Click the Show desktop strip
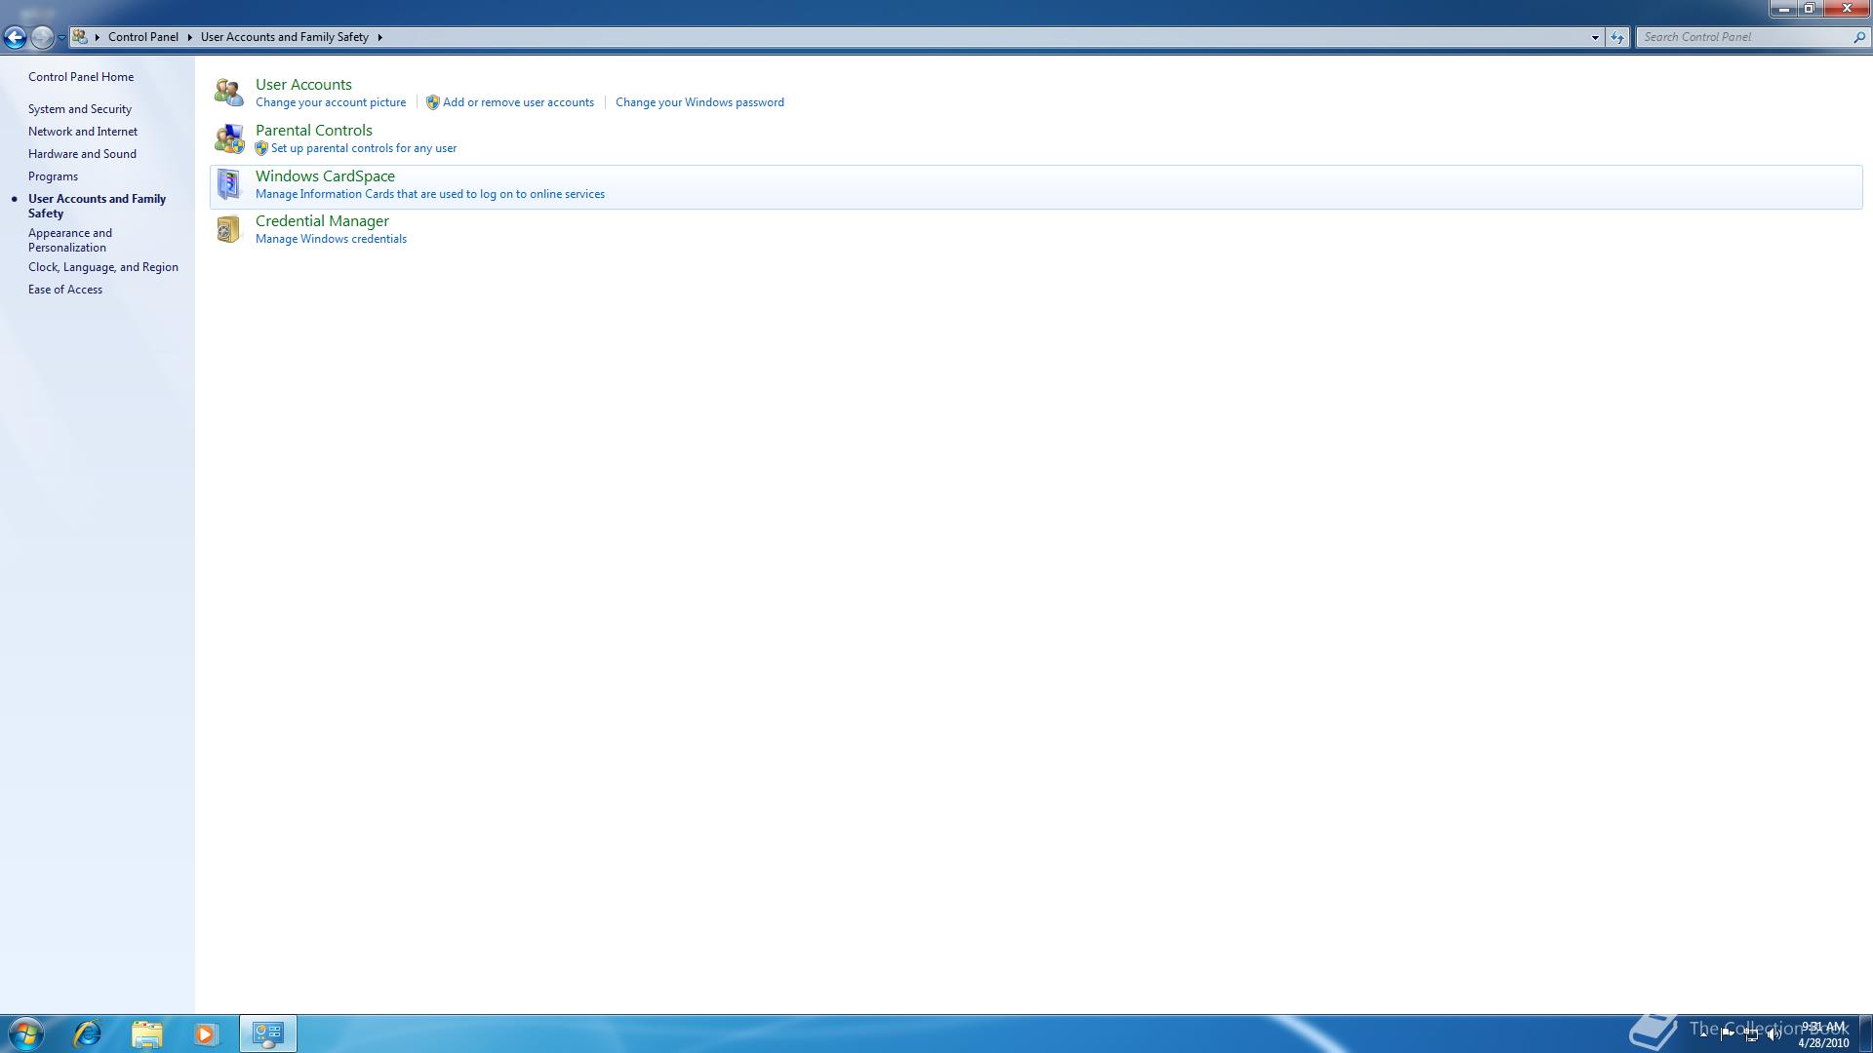 point(1866,1033)
